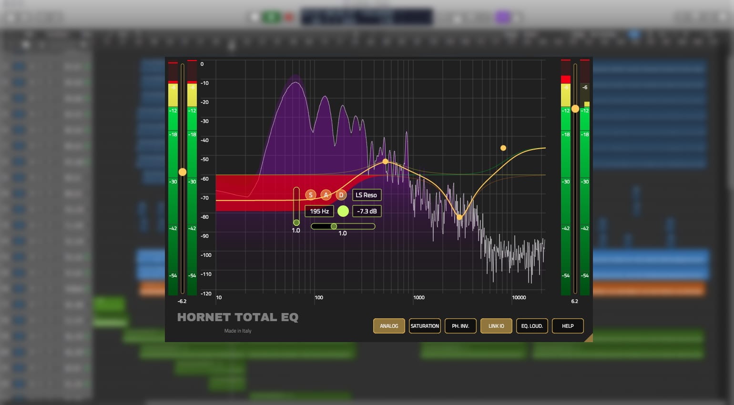Toggle phase invert with PH. INV.
The width and height of the screenshot is (734, 405).
point(460,326)
